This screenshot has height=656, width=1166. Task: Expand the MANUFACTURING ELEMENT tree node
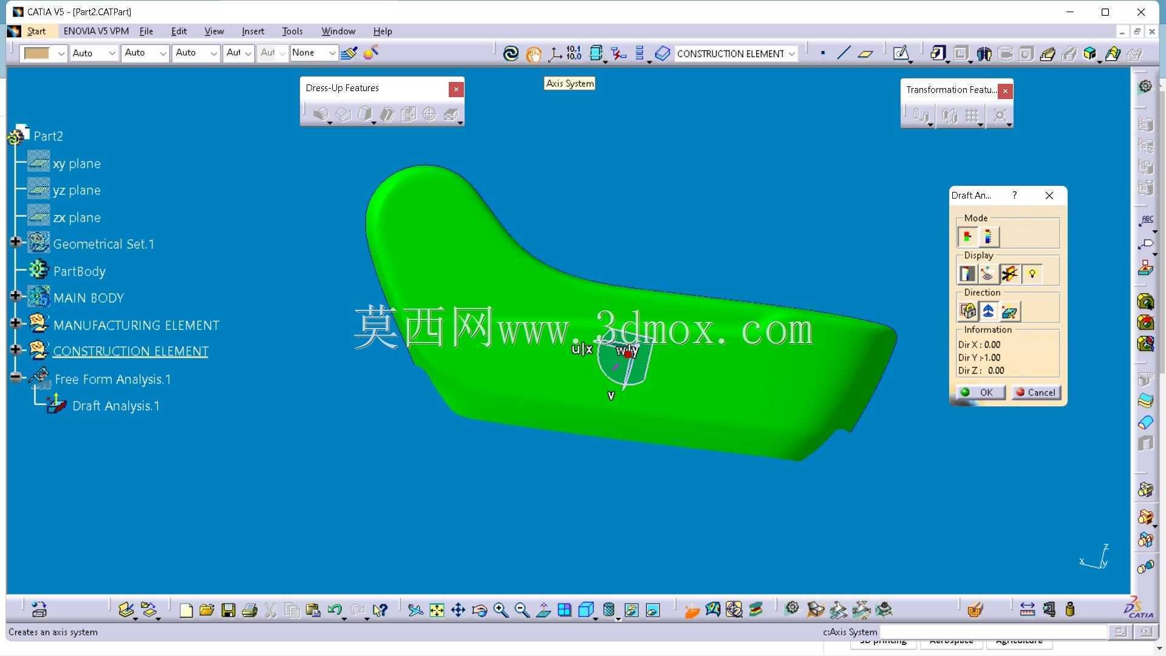coord(16,323)
